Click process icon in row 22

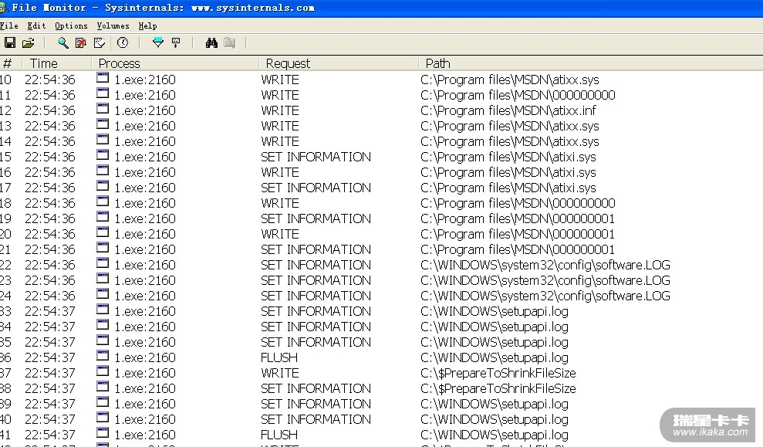tap(103, 263)
